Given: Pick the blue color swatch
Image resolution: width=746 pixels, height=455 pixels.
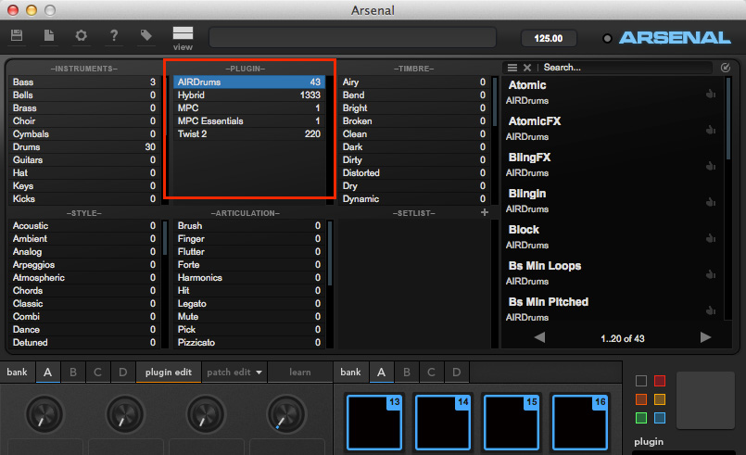Looking at the screenshot, I should [x=660, y=418].
